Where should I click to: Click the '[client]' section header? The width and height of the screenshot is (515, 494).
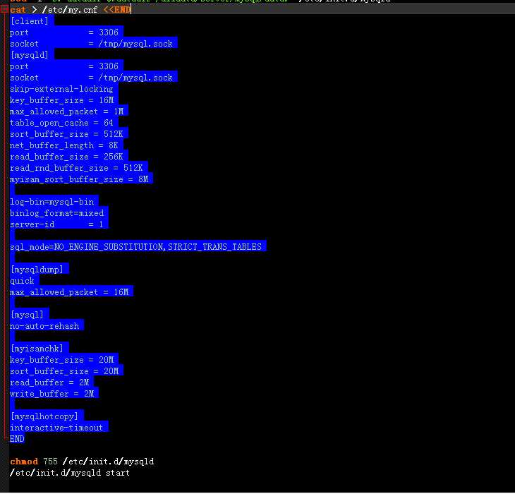point(30,21)
